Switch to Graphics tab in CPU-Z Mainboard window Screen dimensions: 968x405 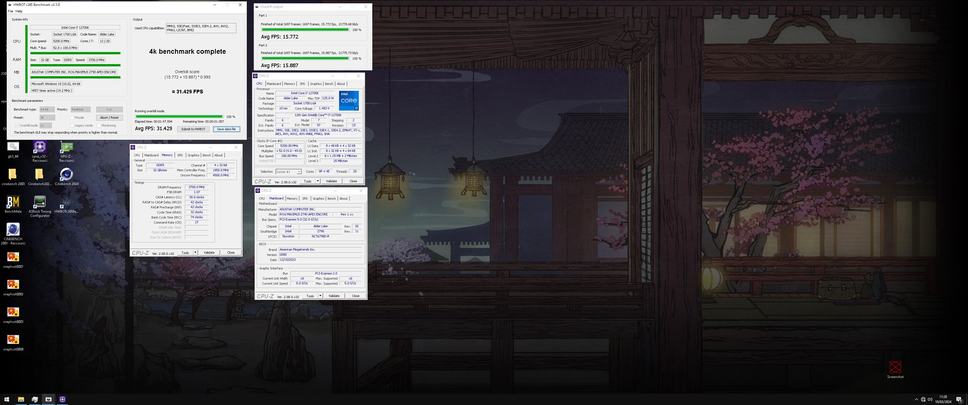point(318,199)
